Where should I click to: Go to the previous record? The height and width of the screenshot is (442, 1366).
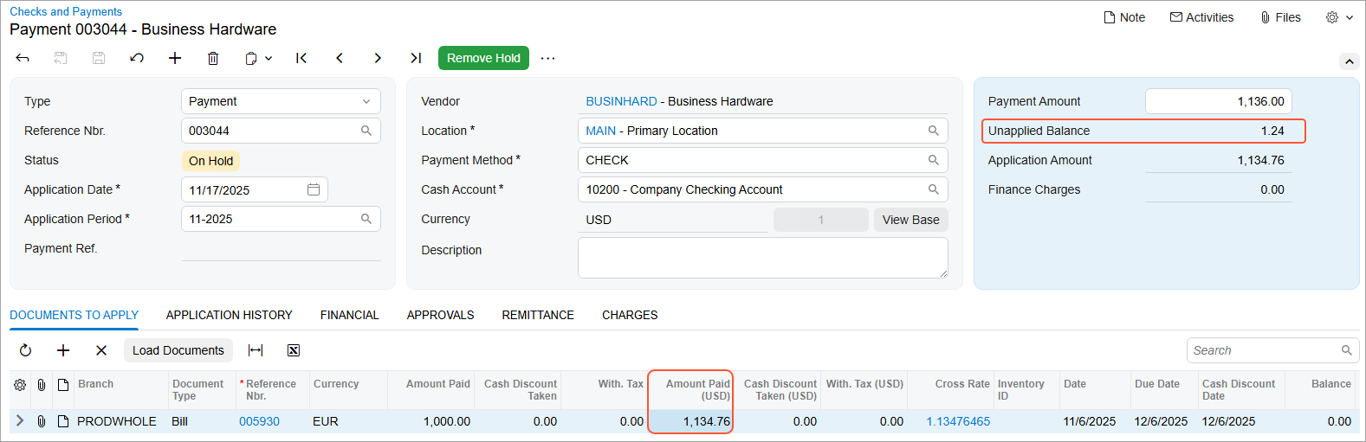340,58
